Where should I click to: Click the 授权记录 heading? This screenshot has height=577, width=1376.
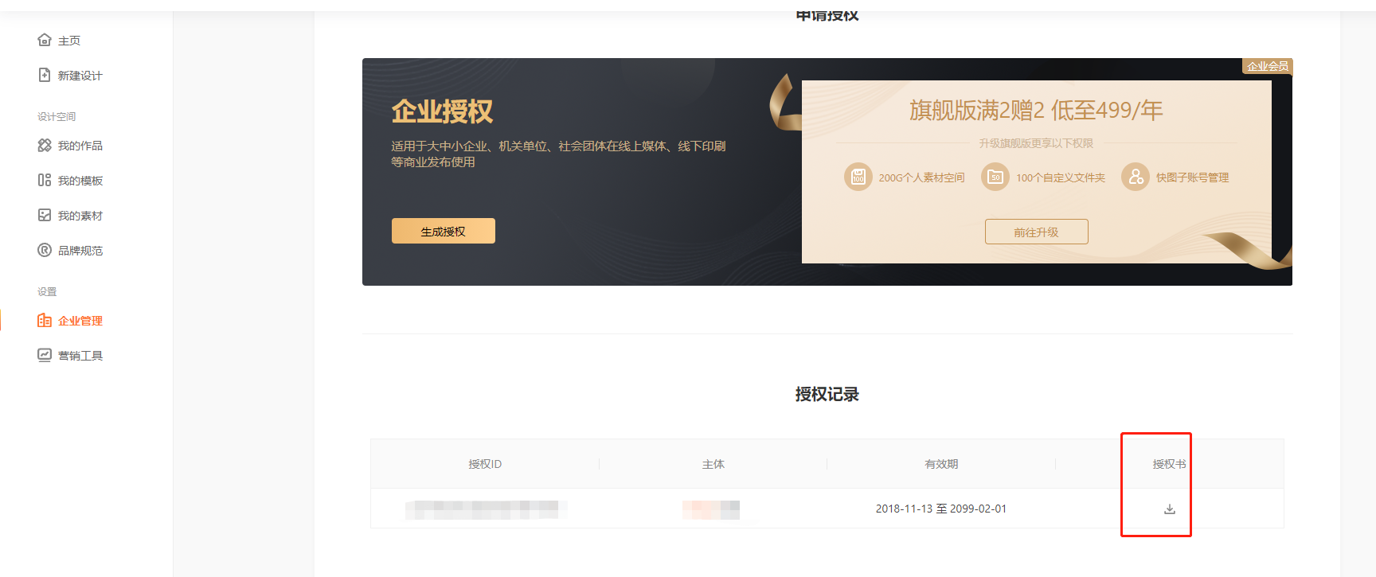pos(827,394)
